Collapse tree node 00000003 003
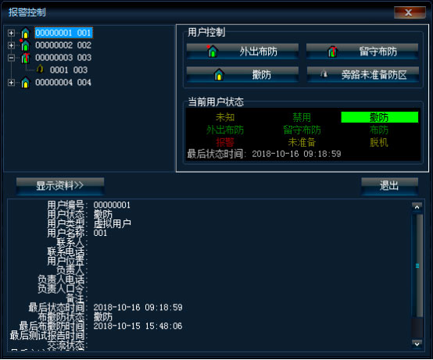433x360 pixels. point(11,58)
